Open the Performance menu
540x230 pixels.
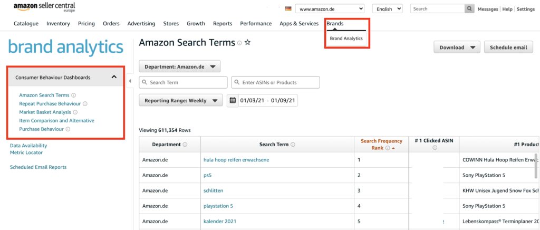point(256,23)
